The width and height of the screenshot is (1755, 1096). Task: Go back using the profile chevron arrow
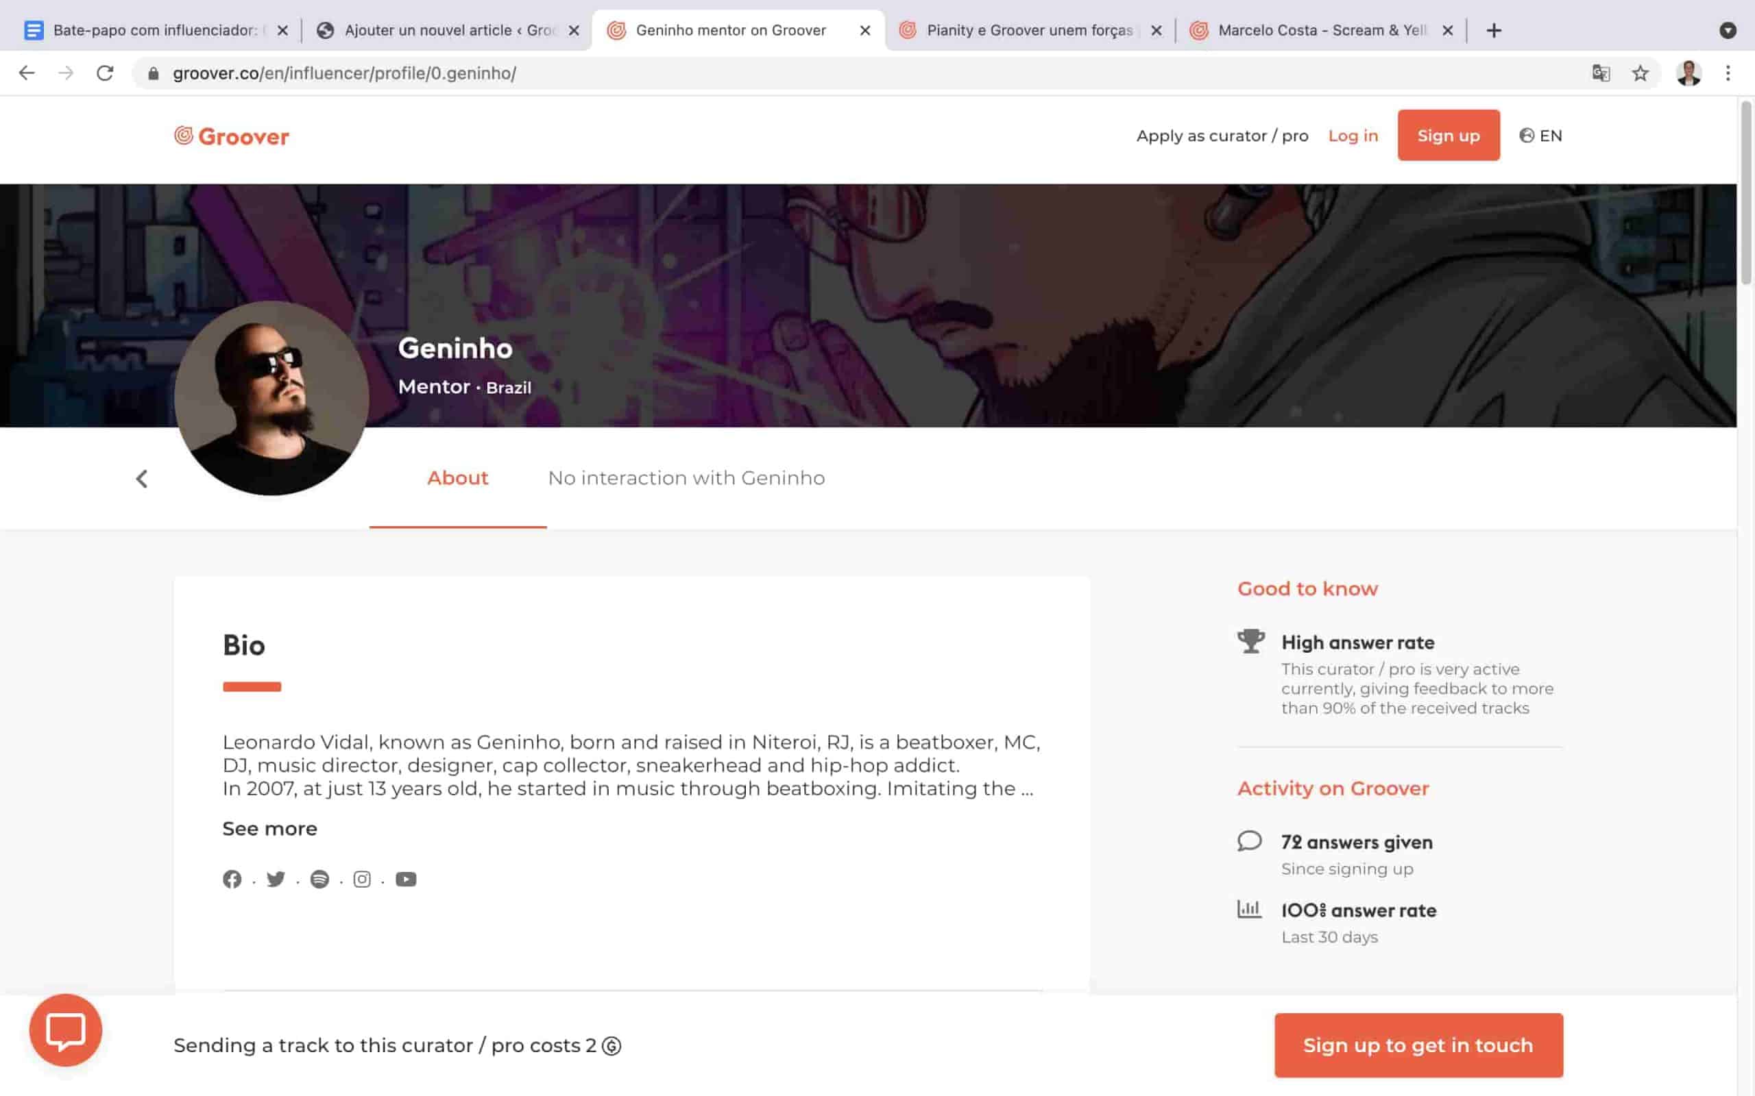[142, 478]
